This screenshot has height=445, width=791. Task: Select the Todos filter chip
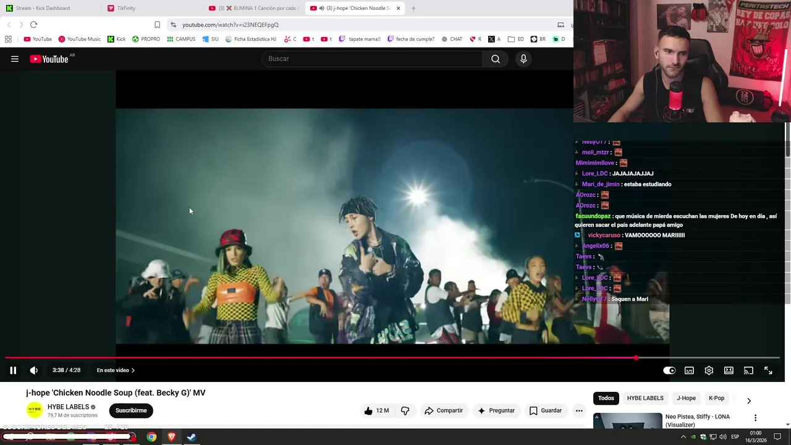tap(606, 398)
